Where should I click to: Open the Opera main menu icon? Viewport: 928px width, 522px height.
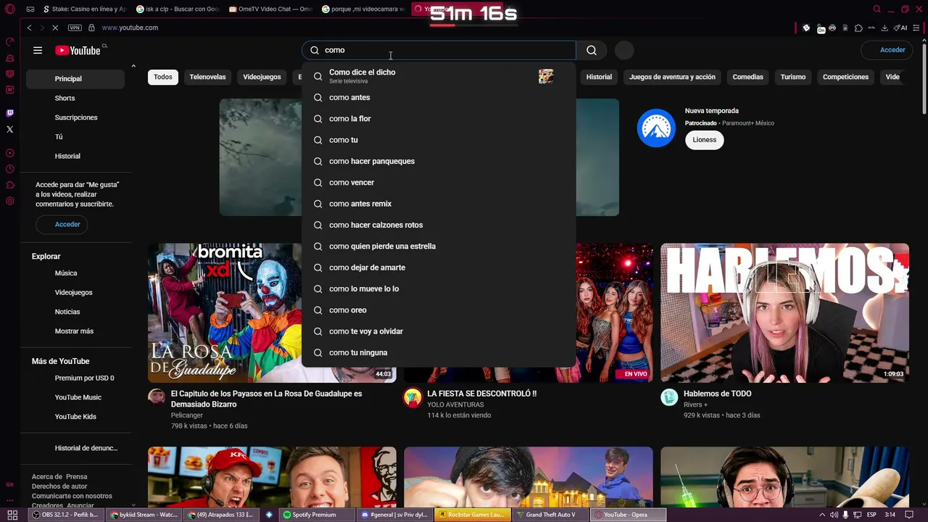coord(10,9)
